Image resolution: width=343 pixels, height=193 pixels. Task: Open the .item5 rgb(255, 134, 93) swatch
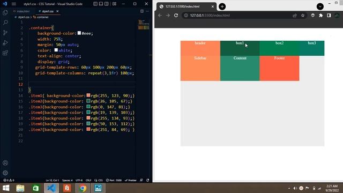[88, 118]
